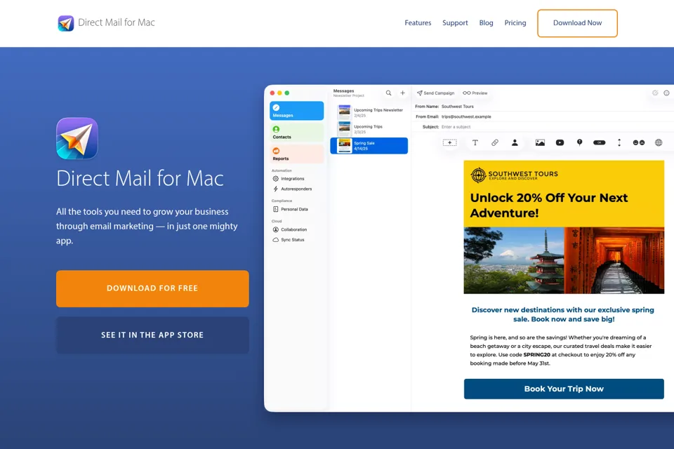Image resolution: width=674 pixels, height=449 pixels.
Task: Click the dimmed edit icon near top right
Action: pyautogui.click(x=655, y=93)
